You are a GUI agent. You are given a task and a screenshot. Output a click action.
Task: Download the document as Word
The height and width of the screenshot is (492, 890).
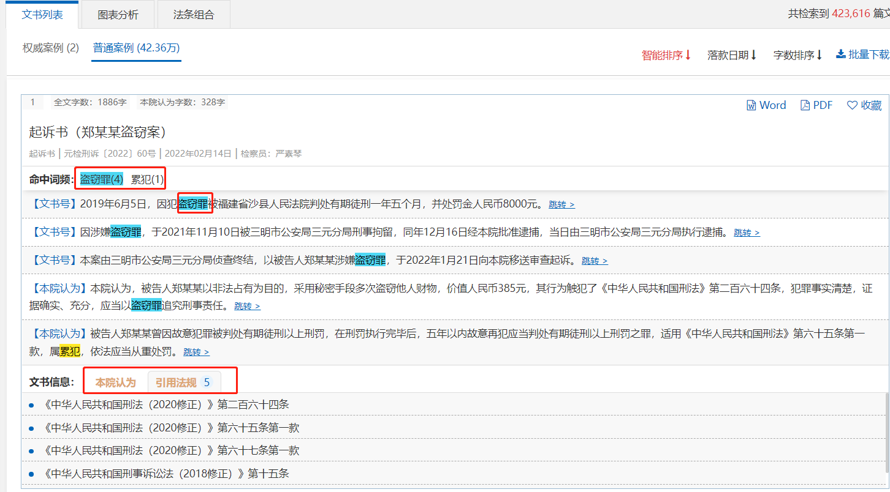click(x=766, y=105)
